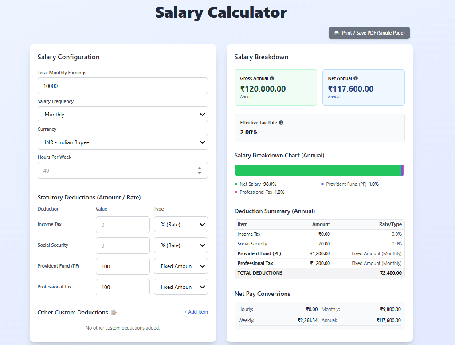The image size is (455, 345).
Task: Open the Salary Frequency dropdown
Action: [123, 114]
